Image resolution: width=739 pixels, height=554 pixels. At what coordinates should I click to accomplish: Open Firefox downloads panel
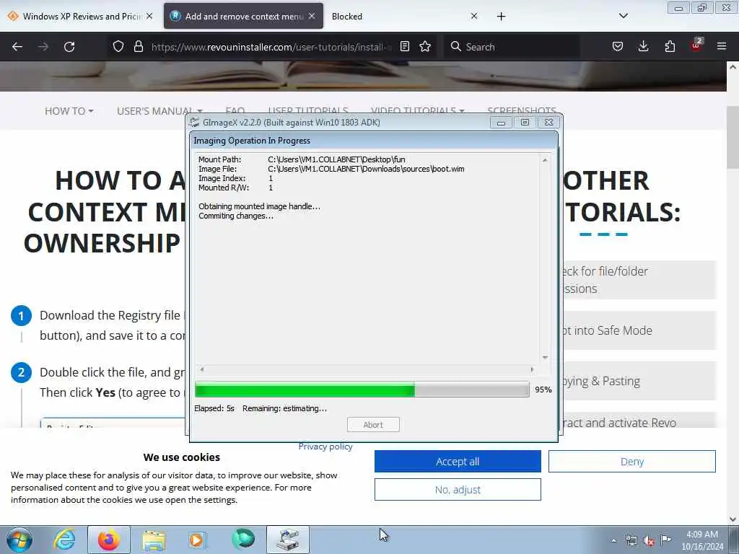pos(643,46)
